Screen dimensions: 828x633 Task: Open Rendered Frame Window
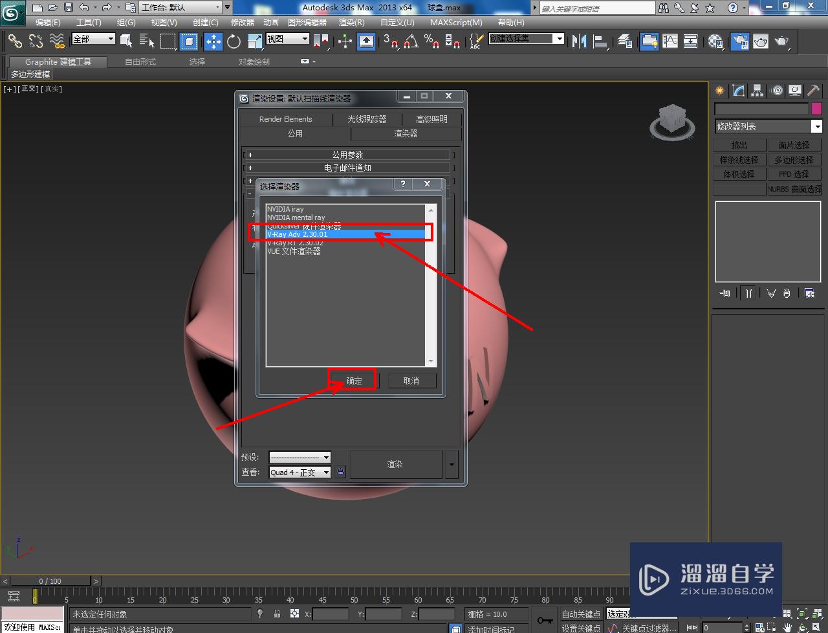click(x=761, y=41)
